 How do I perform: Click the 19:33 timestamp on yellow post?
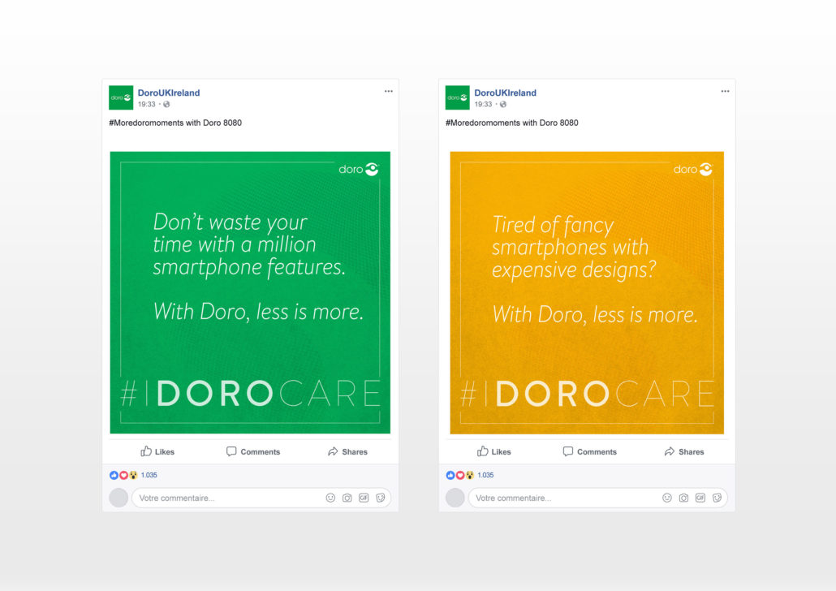483,104
